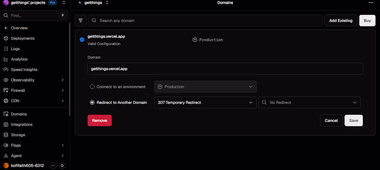The height and width of the screenshot is (170, 380).
Task: Click the Save button
Action: [354, 120]
